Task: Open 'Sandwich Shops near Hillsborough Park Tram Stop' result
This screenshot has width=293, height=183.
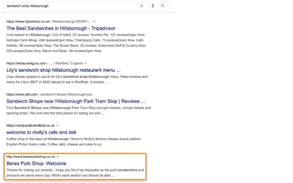Action: [x=76, y=101]
